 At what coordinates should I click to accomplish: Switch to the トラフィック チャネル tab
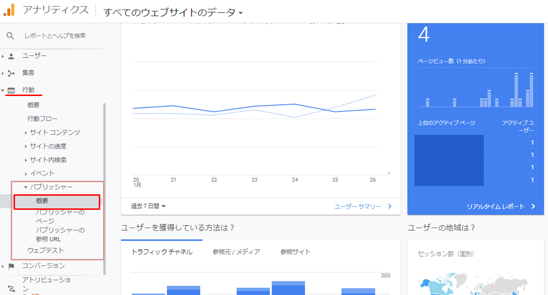162,252
